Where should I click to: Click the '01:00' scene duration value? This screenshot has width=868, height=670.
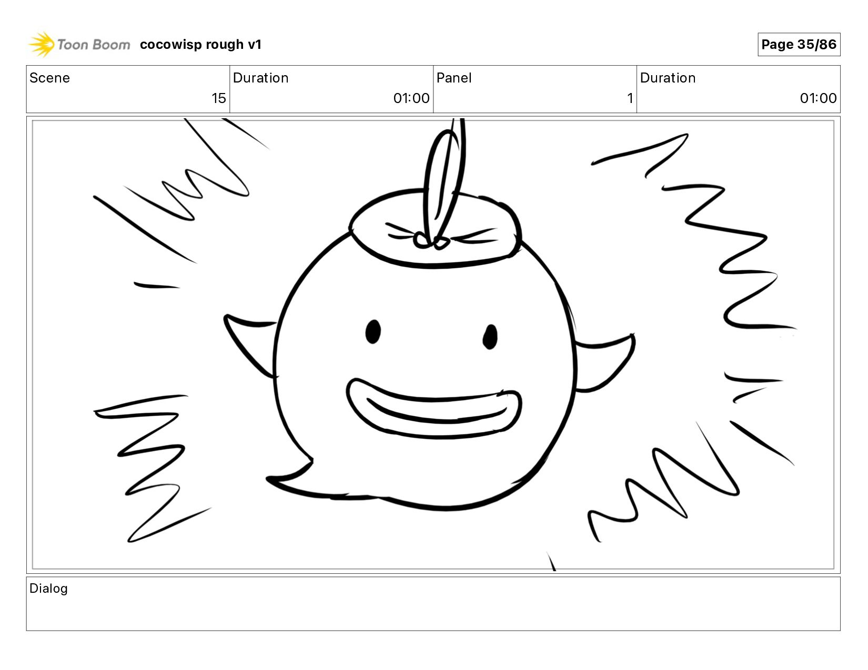(x=411, y=98)
